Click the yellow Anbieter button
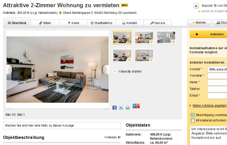Viewport: 227px width, 145px height. 208,34
